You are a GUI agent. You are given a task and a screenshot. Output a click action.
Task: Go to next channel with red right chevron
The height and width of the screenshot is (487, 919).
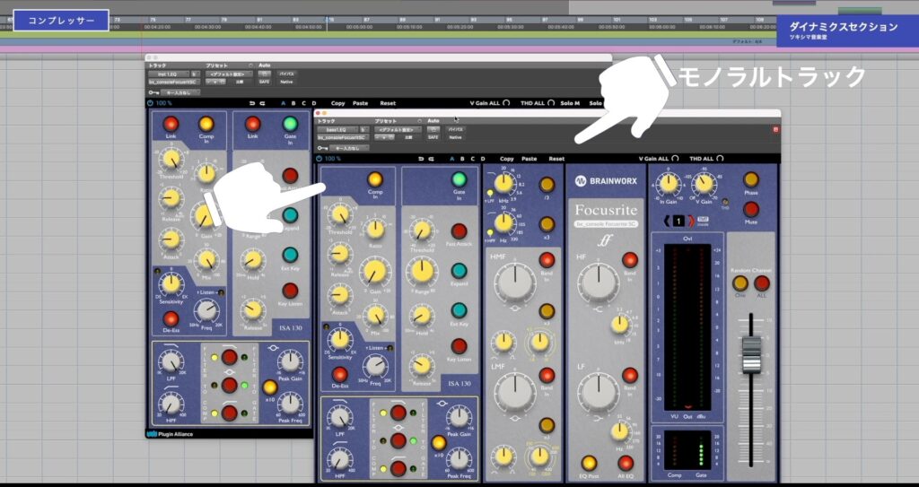coord(690,221)
